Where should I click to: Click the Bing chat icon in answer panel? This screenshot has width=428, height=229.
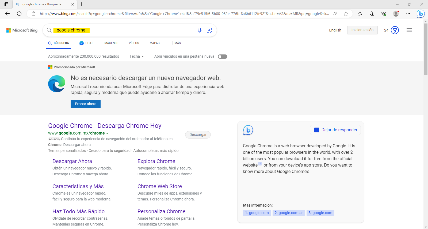(x=248, y=130)
